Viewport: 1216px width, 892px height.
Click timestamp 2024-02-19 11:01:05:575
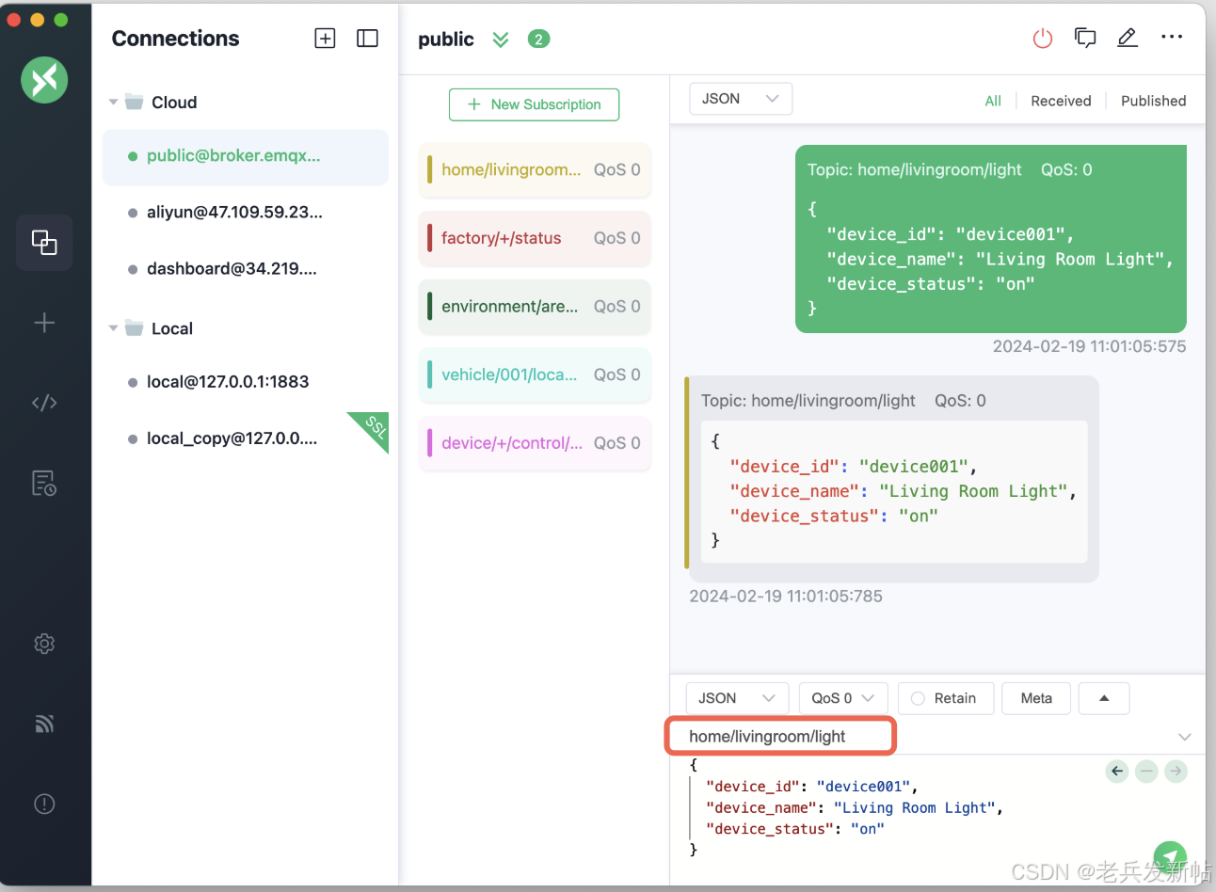(x=1089, y=346)
